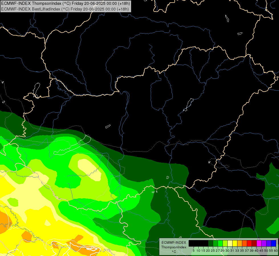Click the BestLiftedIndex title line at top
Image resolution: width=279 pixels, height=256 pixels.
(65, 9)
